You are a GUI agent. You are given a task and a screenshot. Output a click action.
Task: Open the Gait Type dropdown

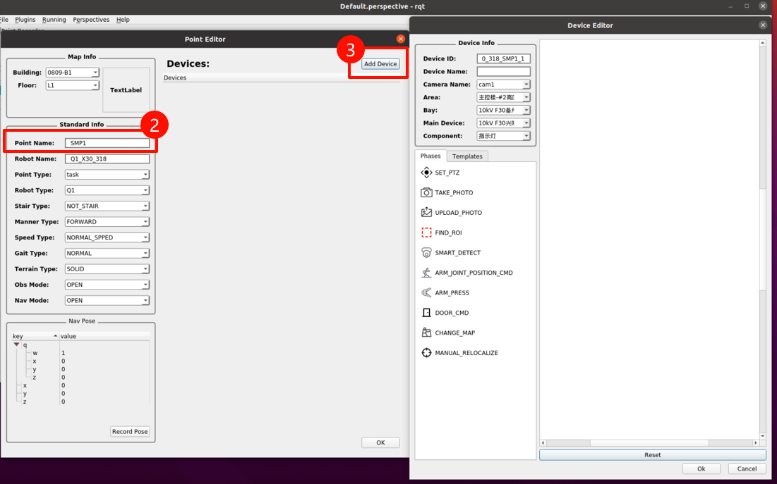tap(107, 253)
